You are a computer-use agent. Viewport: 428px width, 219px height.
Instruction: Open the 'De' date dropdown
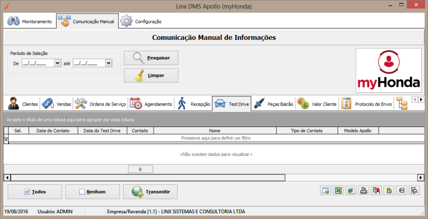point(58,63)
